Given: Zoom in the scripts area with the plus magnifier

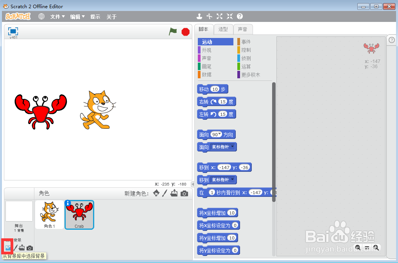Looking at the screenshot, I should (376, 248).
